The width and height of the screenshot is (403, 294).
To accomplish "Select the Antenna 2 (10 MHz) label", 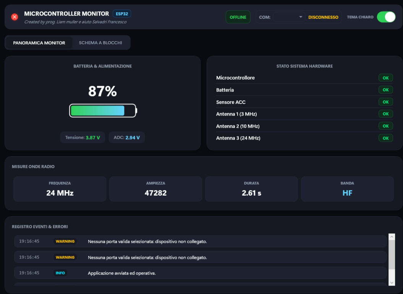I will pos(238,126).
